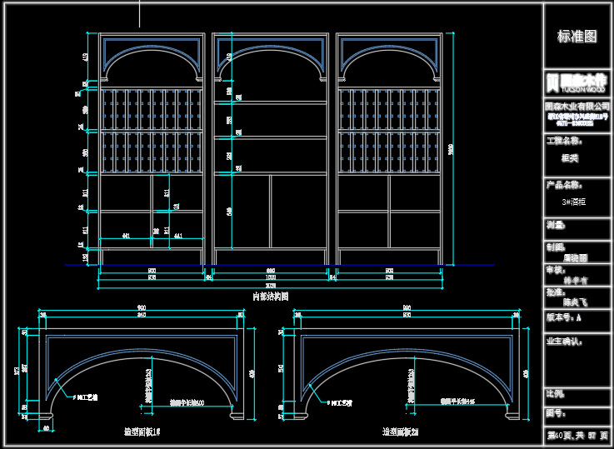Select the 柜类 project value

click(570, 158)
